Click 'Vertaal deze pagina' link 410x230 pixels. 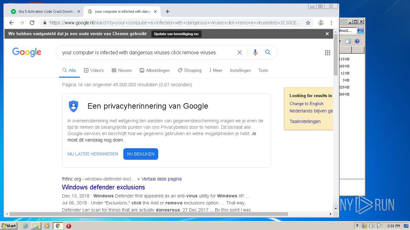point(161,179)
